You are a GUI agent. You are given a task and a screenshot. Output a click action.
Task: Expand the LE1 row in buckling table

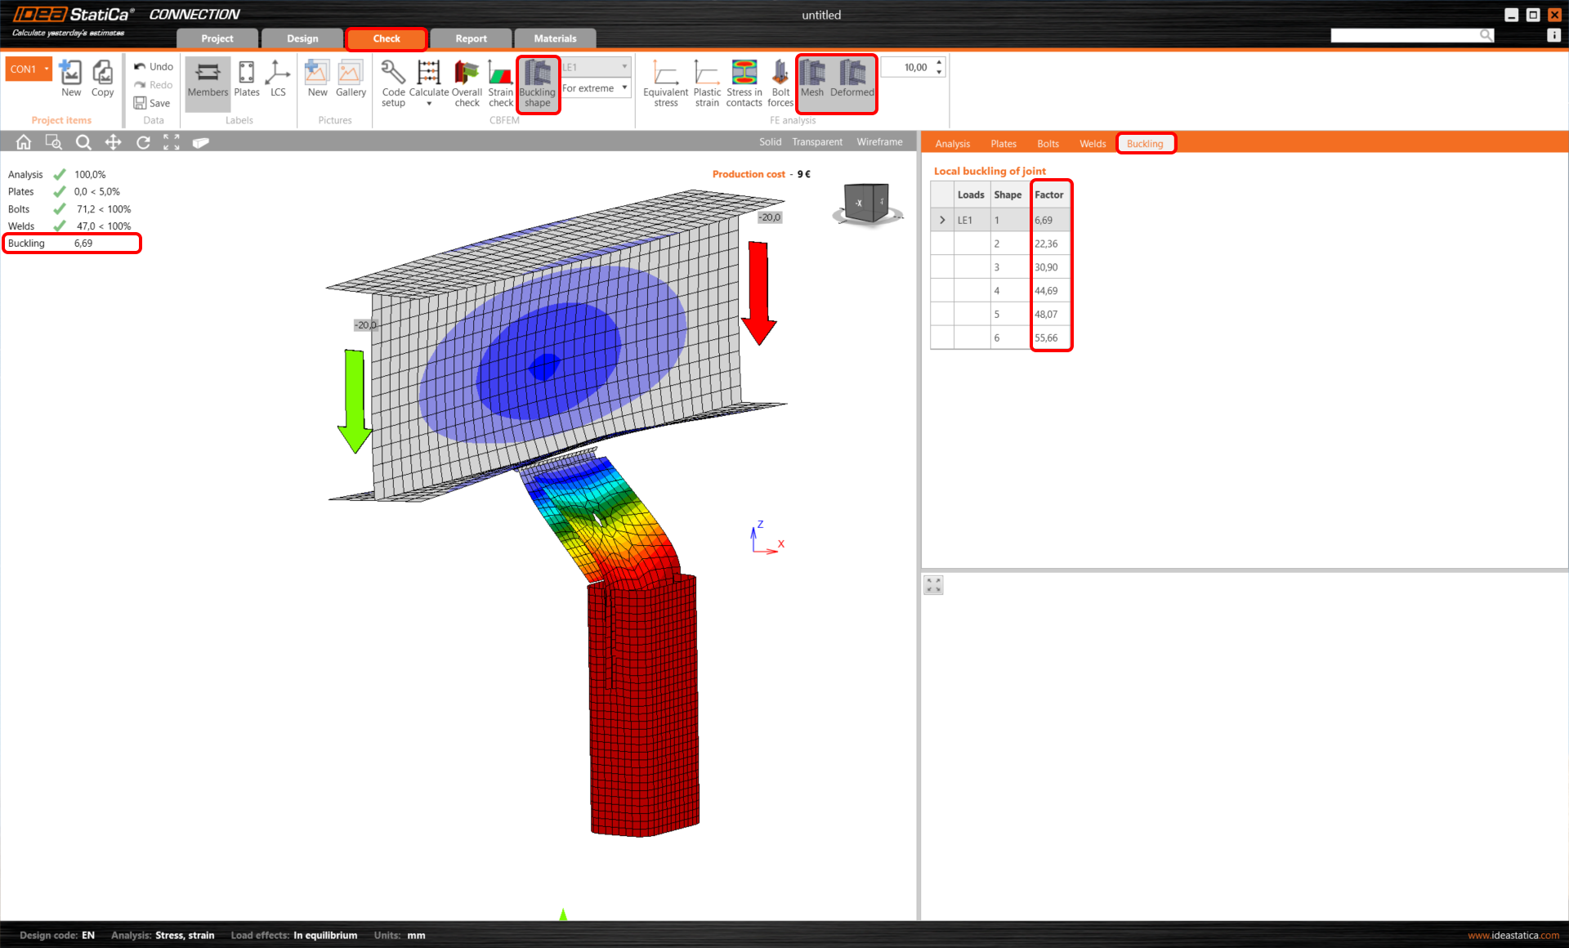tap(942, 221)
